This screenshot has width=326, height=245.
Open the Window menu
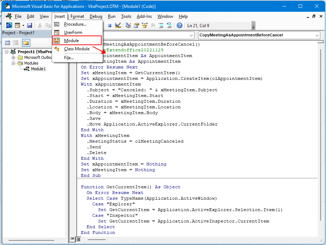tap(165, 16)
